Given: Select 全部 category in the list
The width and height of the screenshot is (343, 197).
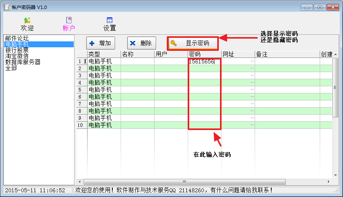Looking at the screenshot, I should coord(11,68).
